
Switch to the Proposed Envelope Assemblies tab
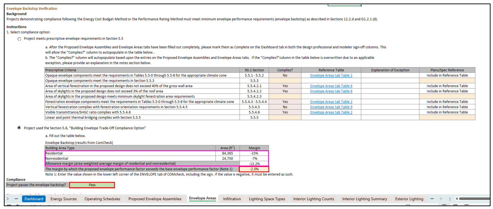click(155, 199)
